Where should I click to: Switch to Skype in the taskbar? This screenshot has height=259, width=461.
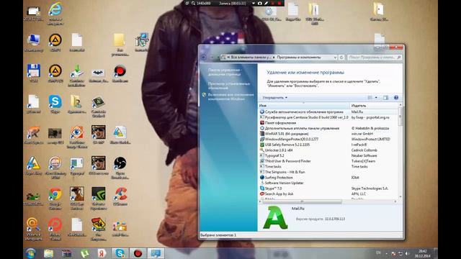120,253
